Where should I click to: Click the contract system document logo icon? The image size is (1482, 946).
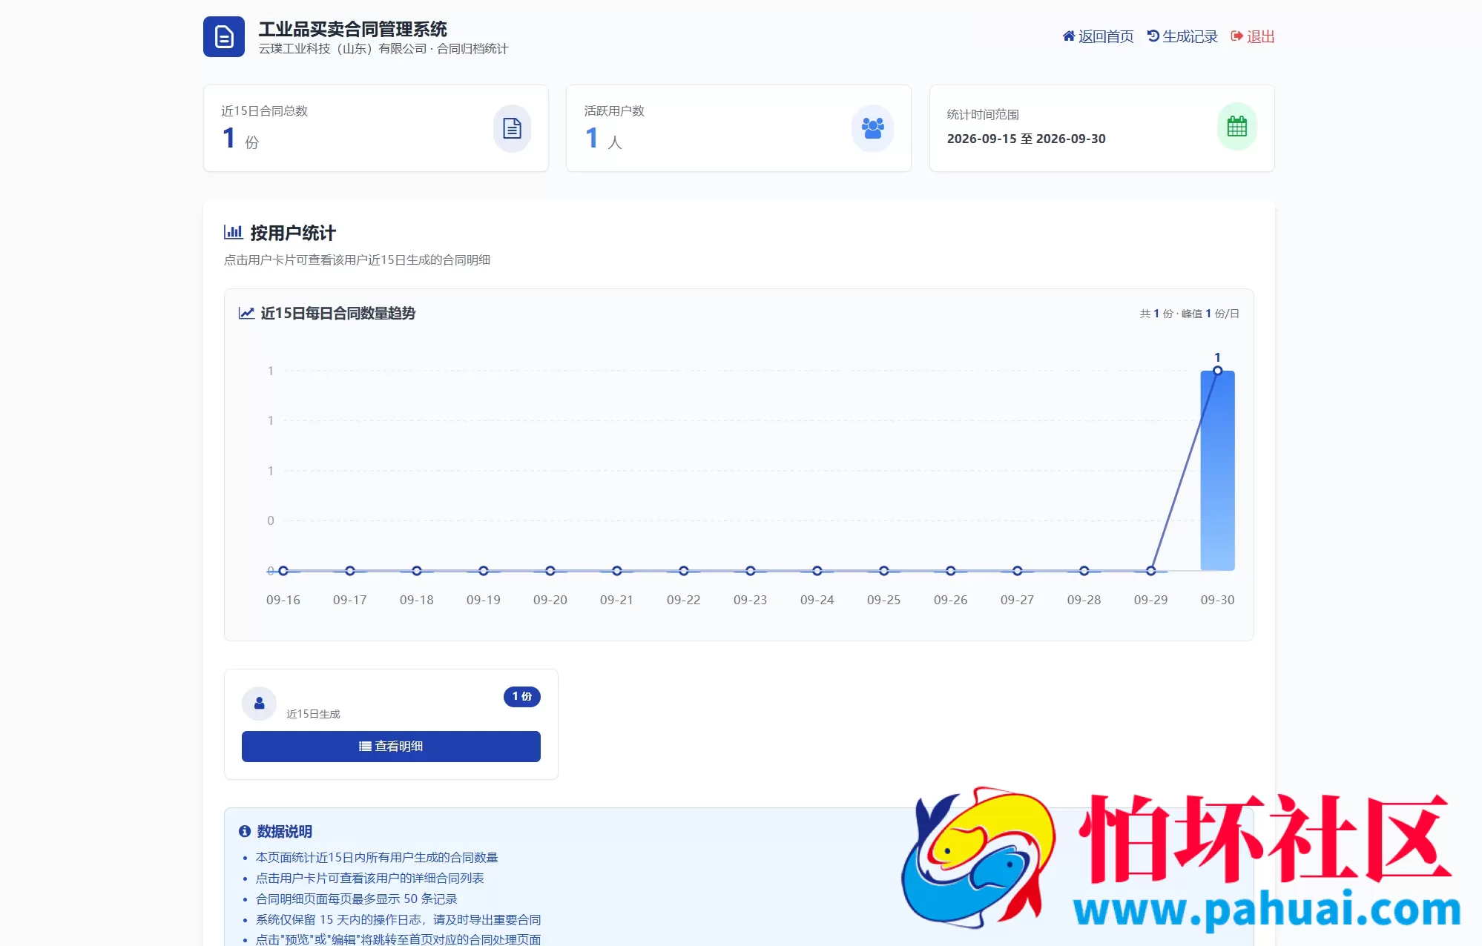[x=224, y=36]
